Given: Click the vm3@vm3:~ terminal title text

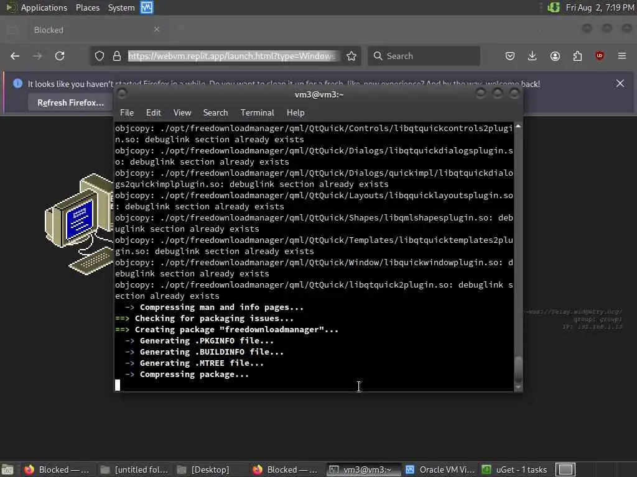Looking at the screenshot, I should pos(319,94).
